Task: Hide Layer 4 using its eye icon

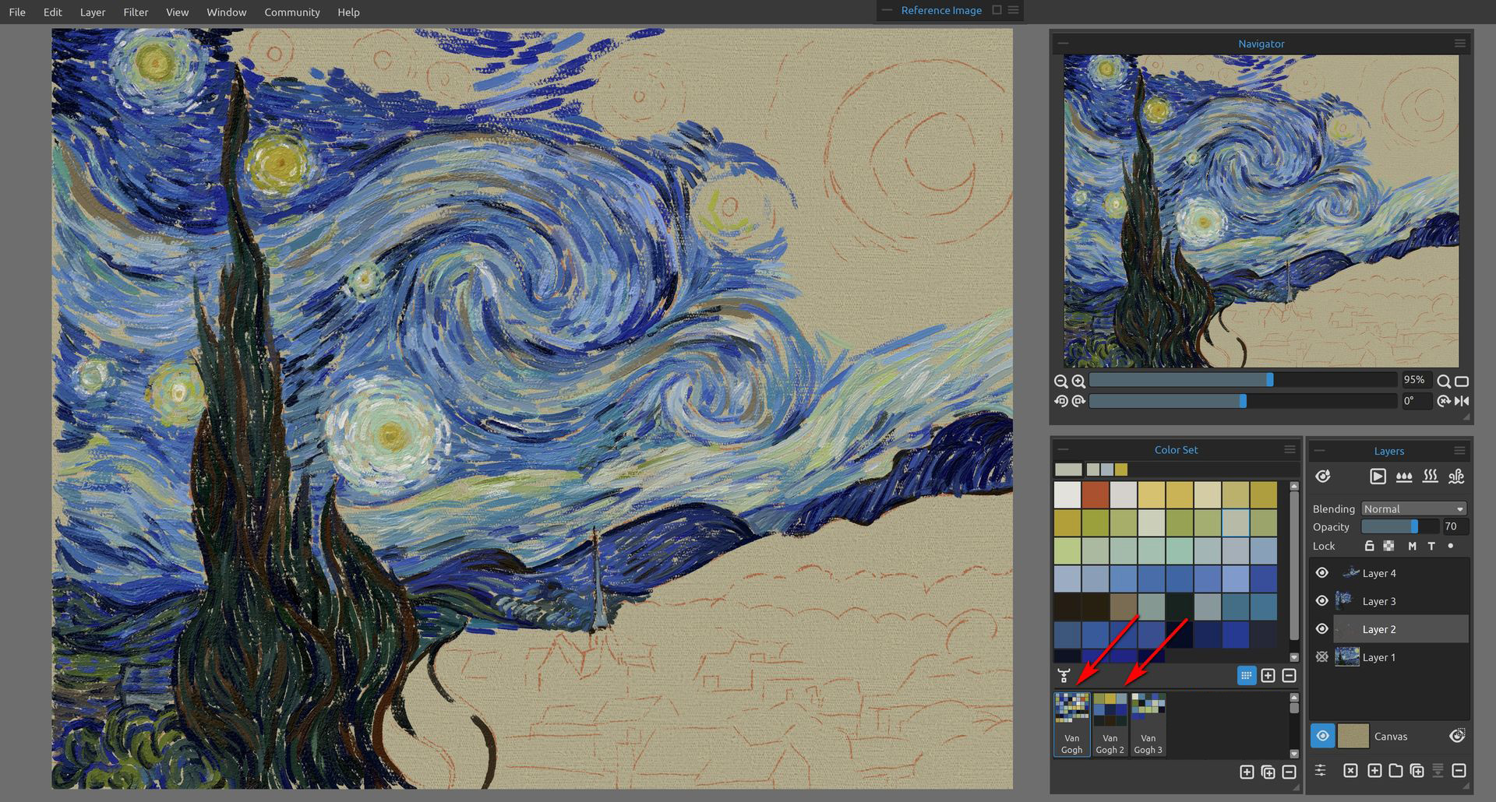Action: (x=1322, y=573)
